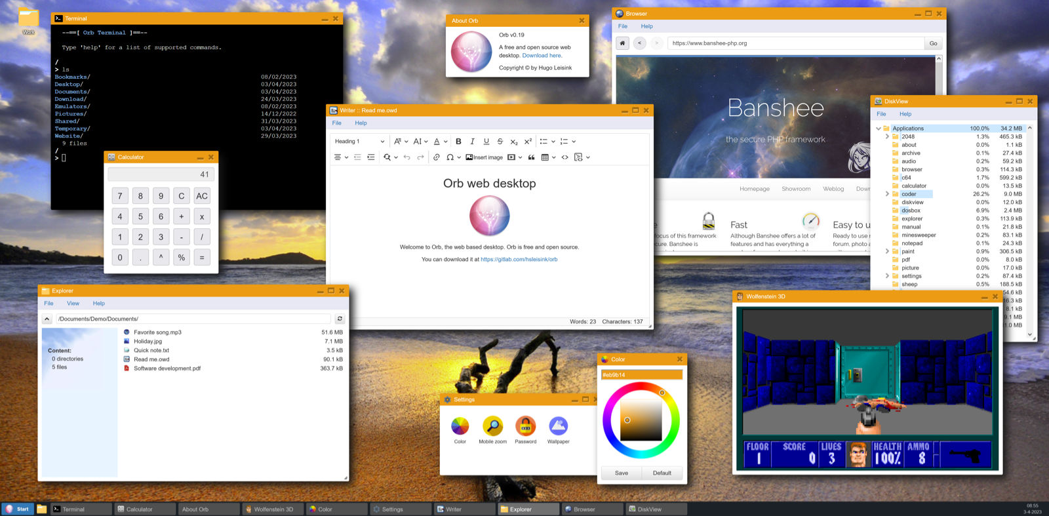Open the File menu in Explorer

click(49, 304)
